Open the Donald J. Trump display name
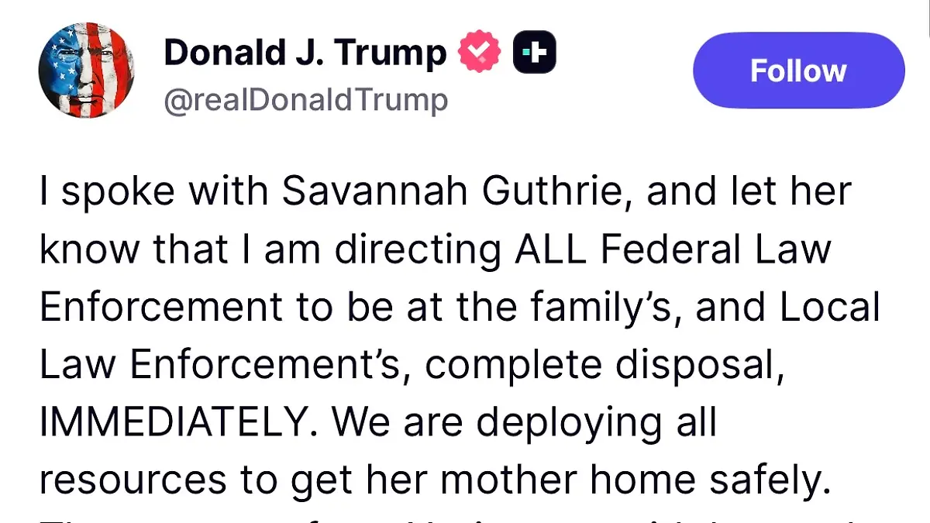930x523 pixels. 305,53
